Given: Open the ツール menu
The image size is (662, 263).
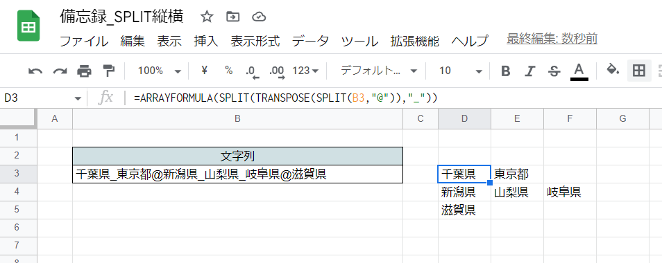Looking at the screenshot, I should coord(359,41).
